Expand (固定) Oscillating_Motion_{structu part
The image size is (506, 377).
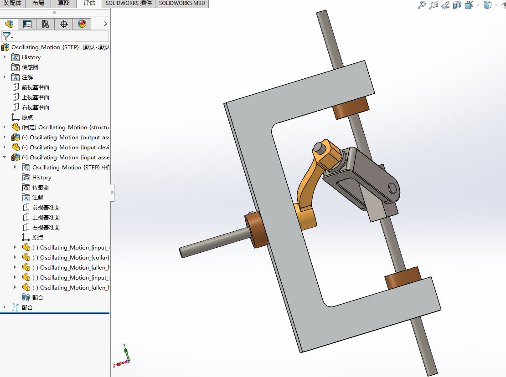pos(5,127)
